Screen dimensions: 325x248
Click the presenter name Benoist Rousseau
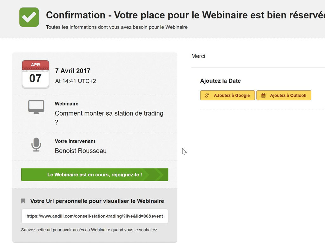81,151
